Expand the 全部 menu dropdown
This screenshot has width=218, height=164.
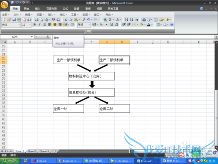tap(6, 14)
